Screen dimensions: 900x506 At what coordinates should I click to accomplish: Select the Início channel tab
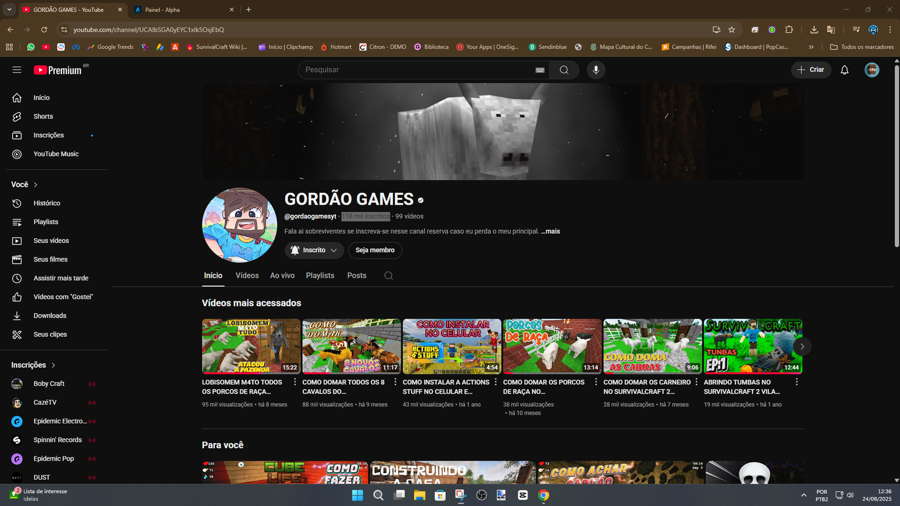pyautogui.click(x=213, y=275)
